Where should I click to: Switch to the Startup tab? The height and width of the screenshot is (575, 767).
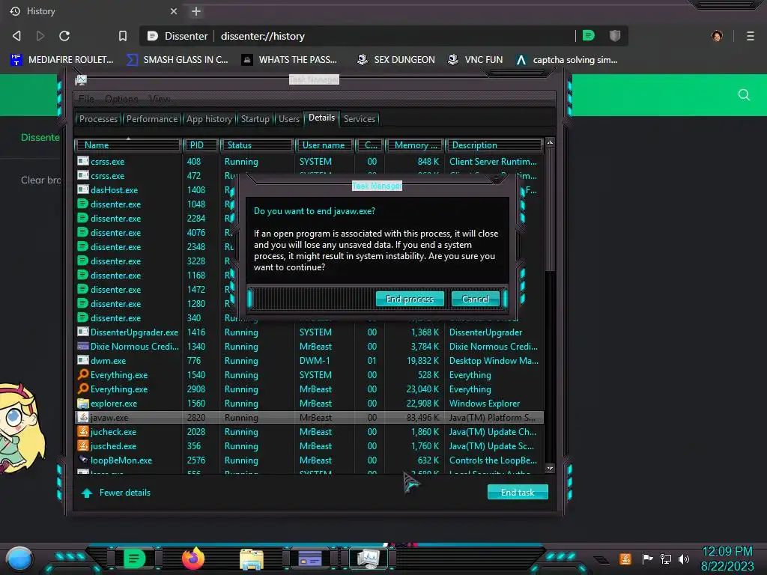[255, 119]
